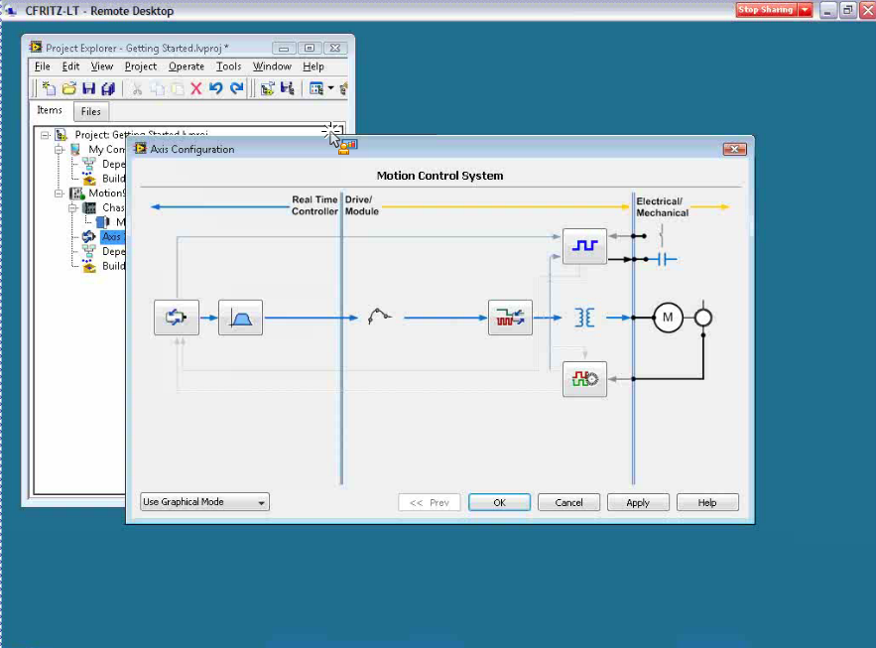Open the Encoder feedback block icon
This screenshot has width=876, height=648.
click(584, 379)
